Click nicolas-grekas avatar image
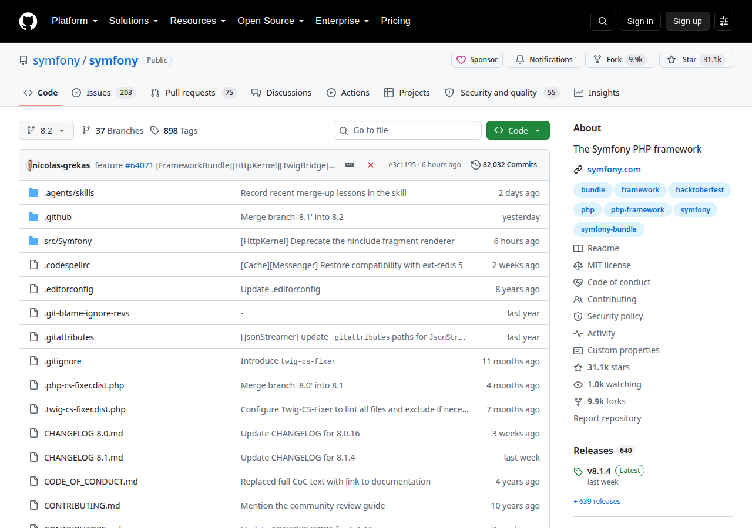 30,165
